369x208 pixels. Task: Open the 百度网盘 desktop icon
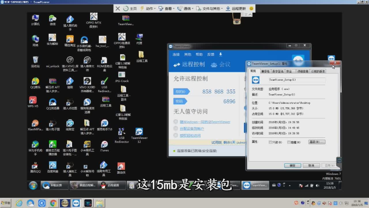[53, 167]
